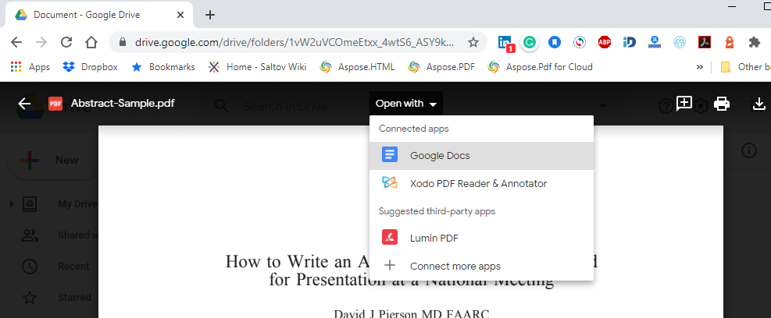The image size is (771, 318).
Task: Open the blue bookmark extension icon
Action: click(555, 42)
